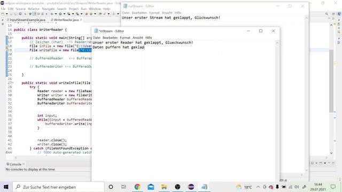Open Ansicht menu in the inStream Editor
This screenshot has height=192, width=342.
(x=138, y=38)
